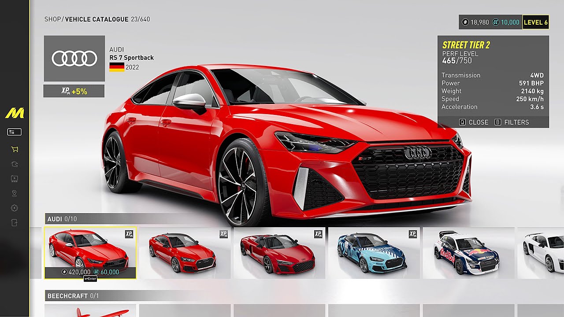Click the 591 BHP power value
Image resolution: width=564 pixels, height=317 pixels.
531,83
